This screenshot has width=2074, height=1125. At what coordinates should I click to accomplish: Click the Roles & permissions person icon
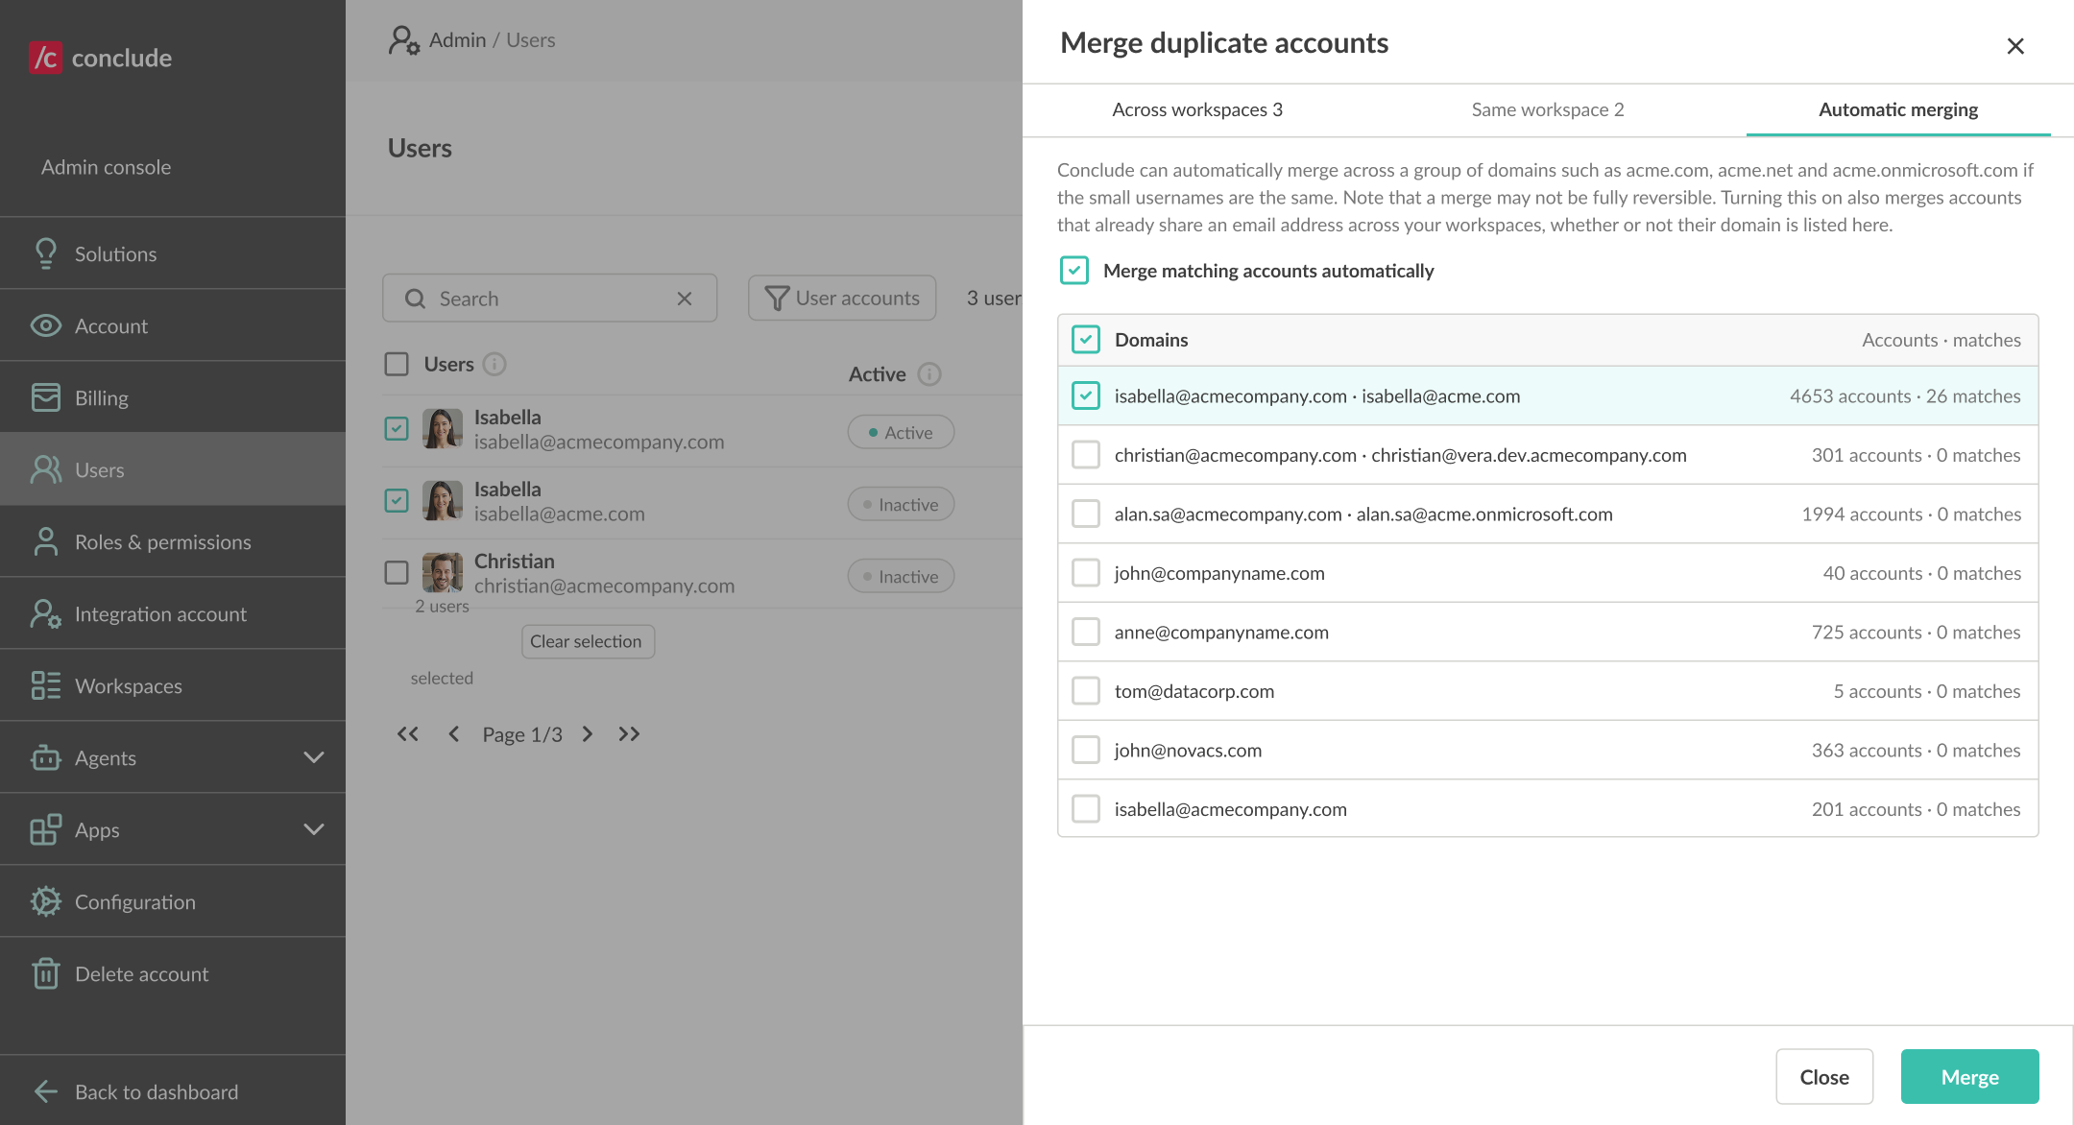(45, 541)
